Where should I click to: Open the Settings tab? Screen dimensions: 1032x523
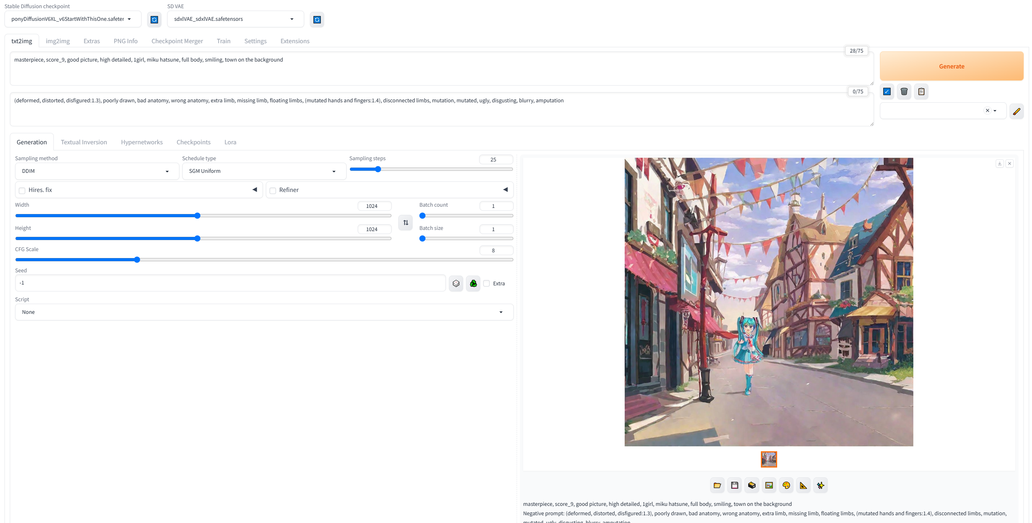point(255,41)
